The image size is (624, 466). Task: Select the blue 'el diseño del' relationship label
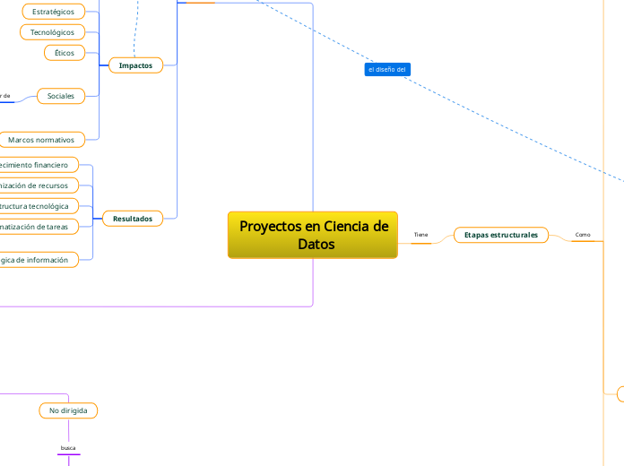click(x=387, y=69)
